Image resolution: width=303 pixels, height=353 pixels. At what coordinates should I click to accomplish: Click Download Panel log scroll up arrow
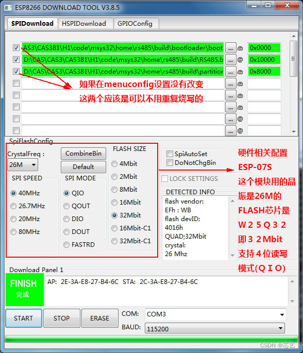[x=292, y=281]
